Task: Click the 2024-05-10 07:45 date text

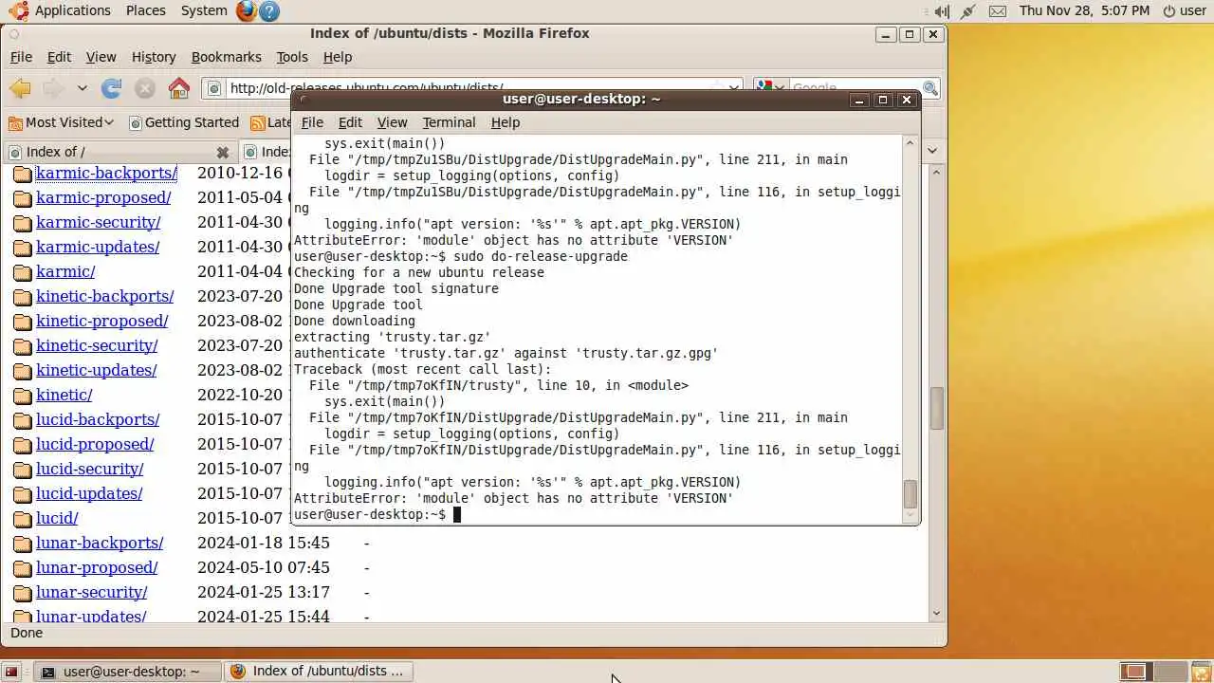Action: [264, 567]
